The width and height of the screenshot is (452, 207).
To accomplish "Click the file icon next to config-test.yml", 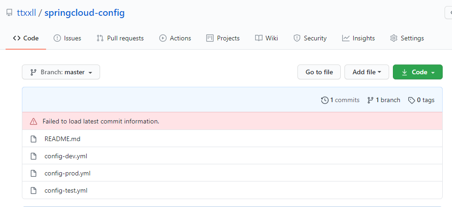I will tap(34, 191).
